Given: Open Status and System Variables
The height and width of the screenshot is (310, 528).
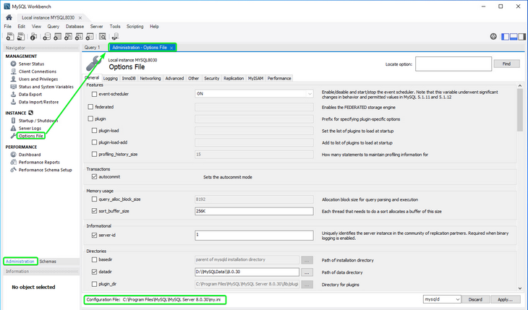Looking at the screenshot, I should [x=46, y=87].
